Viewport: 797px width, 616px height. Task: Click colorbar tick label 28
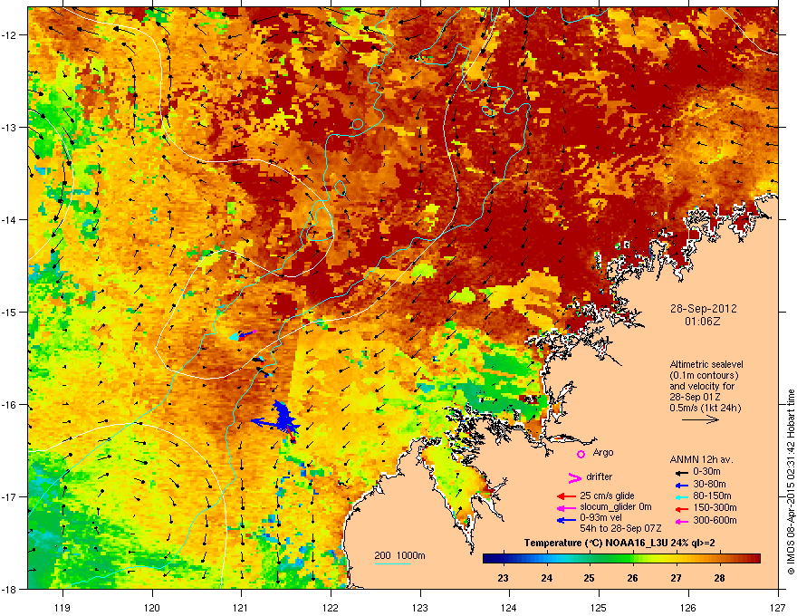[x=719, y=578]
